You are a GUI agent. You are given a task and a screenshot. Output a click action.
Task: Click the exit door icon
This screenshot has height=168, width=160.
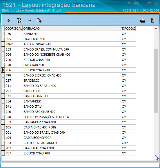click(152, 20)
